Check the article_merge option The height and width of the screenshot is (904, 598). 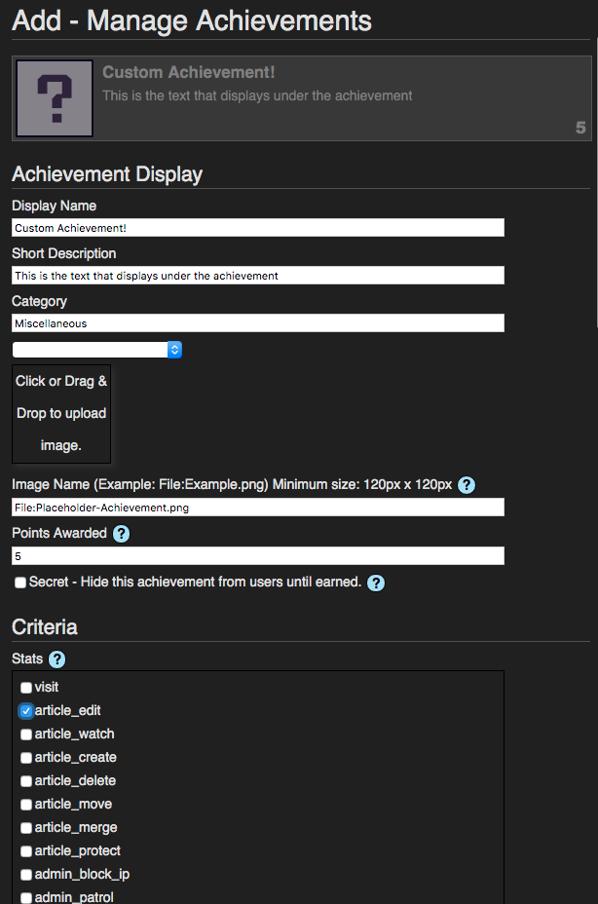click(26, 828)
